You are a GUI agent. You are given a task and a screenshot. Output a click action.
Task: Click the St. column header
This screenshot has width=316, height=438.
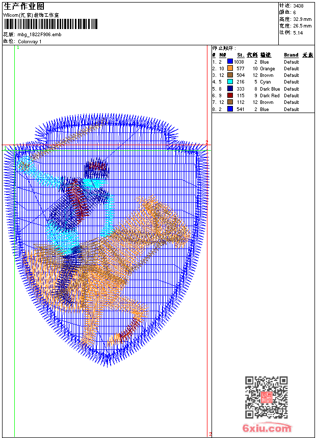[x=240, y=55]
